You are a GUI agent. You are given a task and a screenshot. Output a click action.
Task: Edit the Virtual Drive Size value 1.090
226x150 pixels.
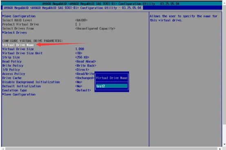(80, 49)
